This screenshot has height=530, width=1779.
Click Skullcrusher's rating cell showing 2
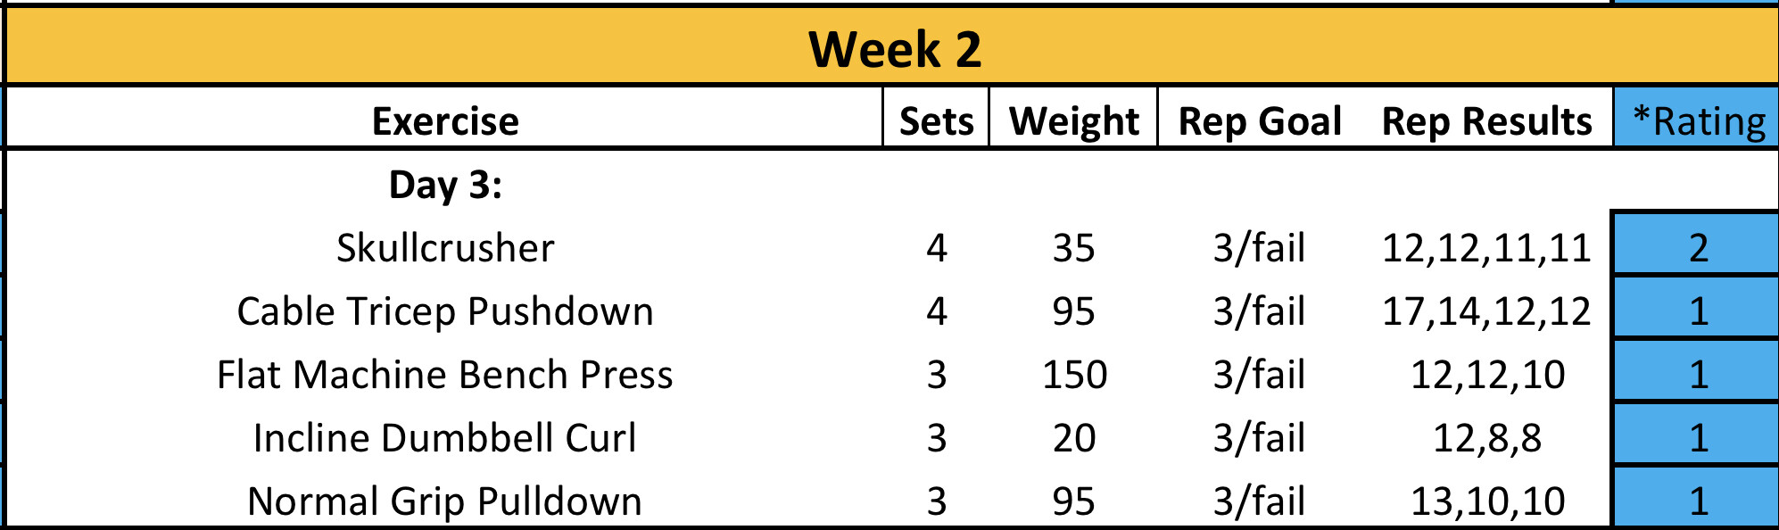tap(1698, 248)
